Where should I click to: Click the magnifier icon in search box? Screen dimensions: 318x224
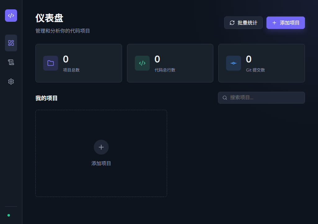pos(225,98)
